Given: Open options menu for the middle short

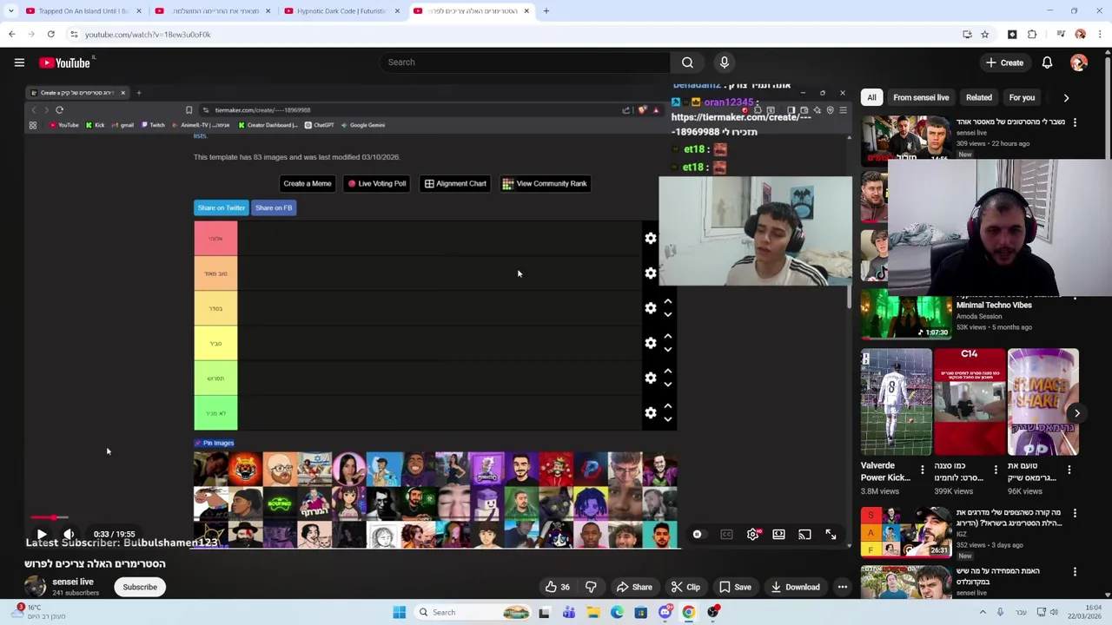Looking at the screenshot, I should pyautogui.click(x=996, y=470).
